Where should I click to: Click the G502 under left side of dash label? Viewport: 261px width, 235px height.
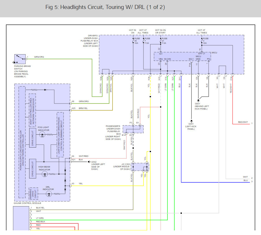coord(98,165)
